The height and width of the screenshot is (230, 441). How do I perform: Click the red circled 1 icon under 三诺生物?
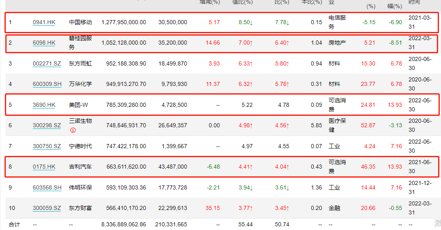click(72, 130)
